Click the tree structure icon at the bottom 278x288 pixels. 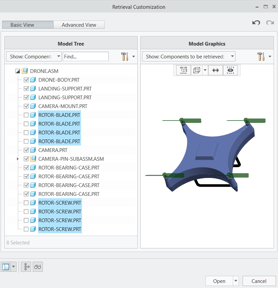[26, 266]
